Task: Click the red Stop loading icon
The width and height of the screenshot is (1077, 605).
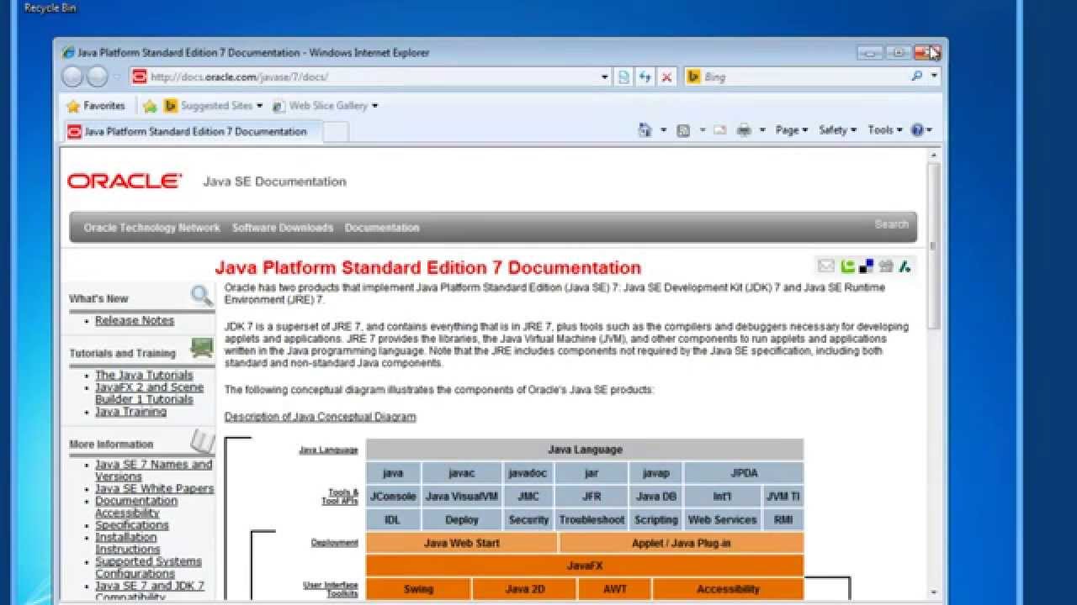Action: 666,76
